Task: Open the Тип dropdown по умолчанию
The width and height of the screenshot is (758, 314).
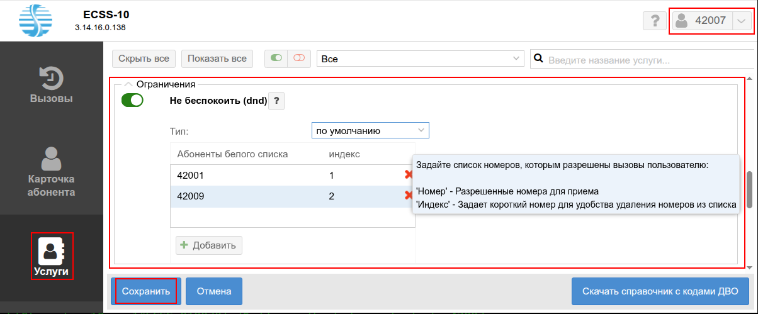Action: pos(370,131)
